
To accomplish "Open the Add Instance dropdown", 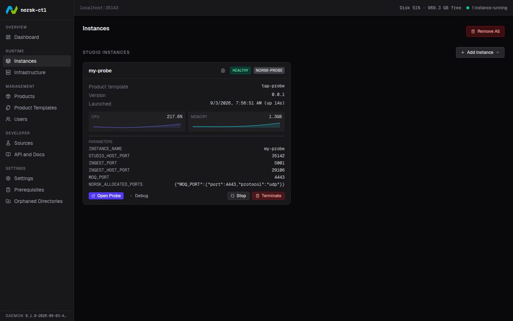I will [x=480, y=52].
